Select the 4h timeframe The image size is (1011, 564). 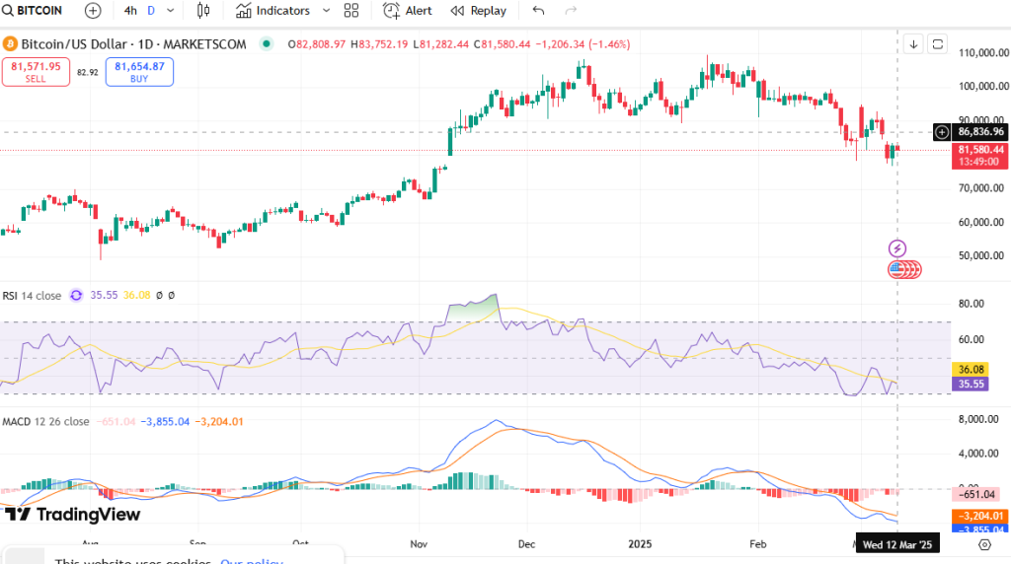(x=130, y=10)
